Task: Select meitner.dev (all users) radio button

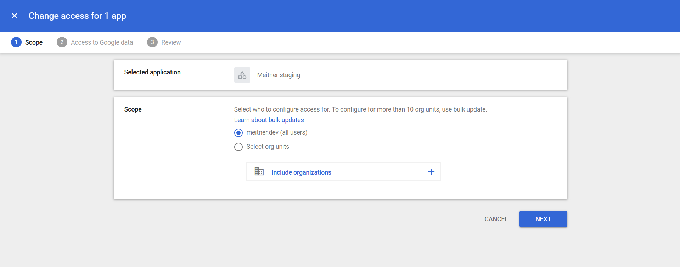Action: point(238,133)
